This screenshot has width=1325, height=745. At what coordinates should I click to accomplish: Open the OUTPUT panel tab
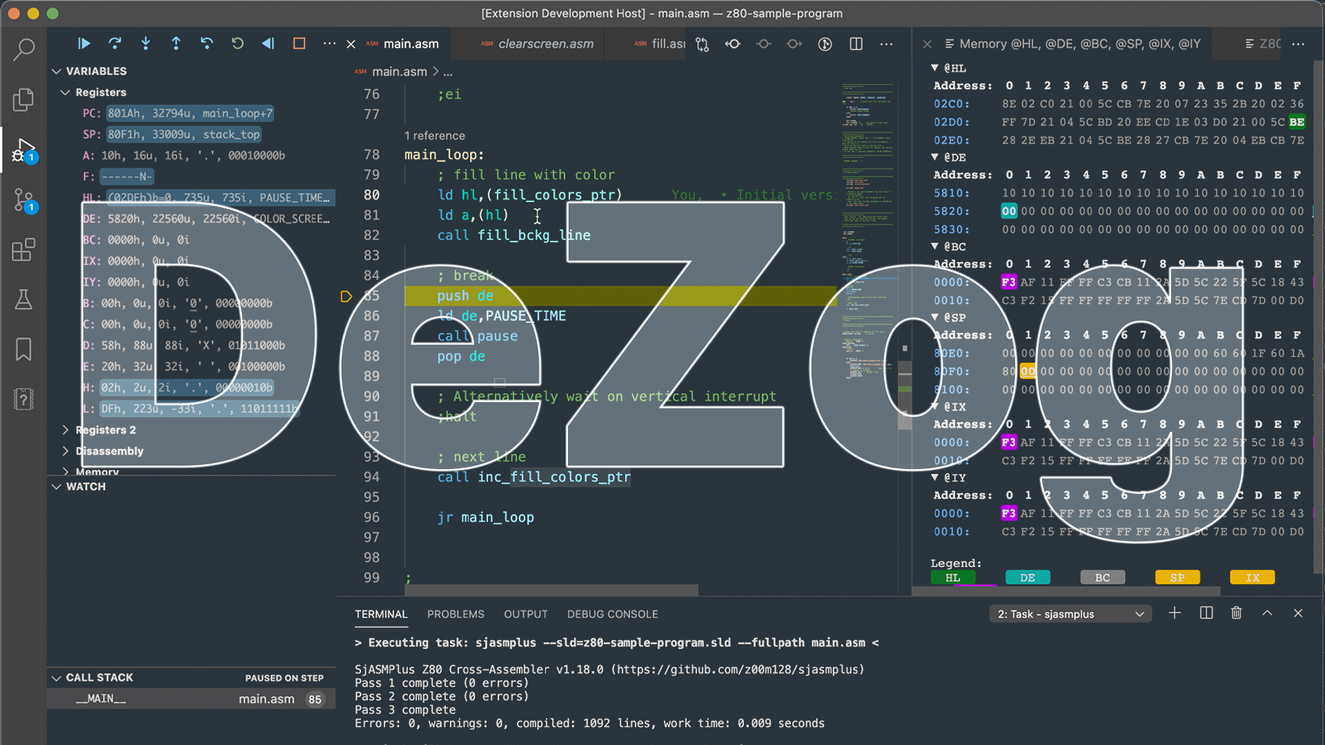[x=525, y=614]
